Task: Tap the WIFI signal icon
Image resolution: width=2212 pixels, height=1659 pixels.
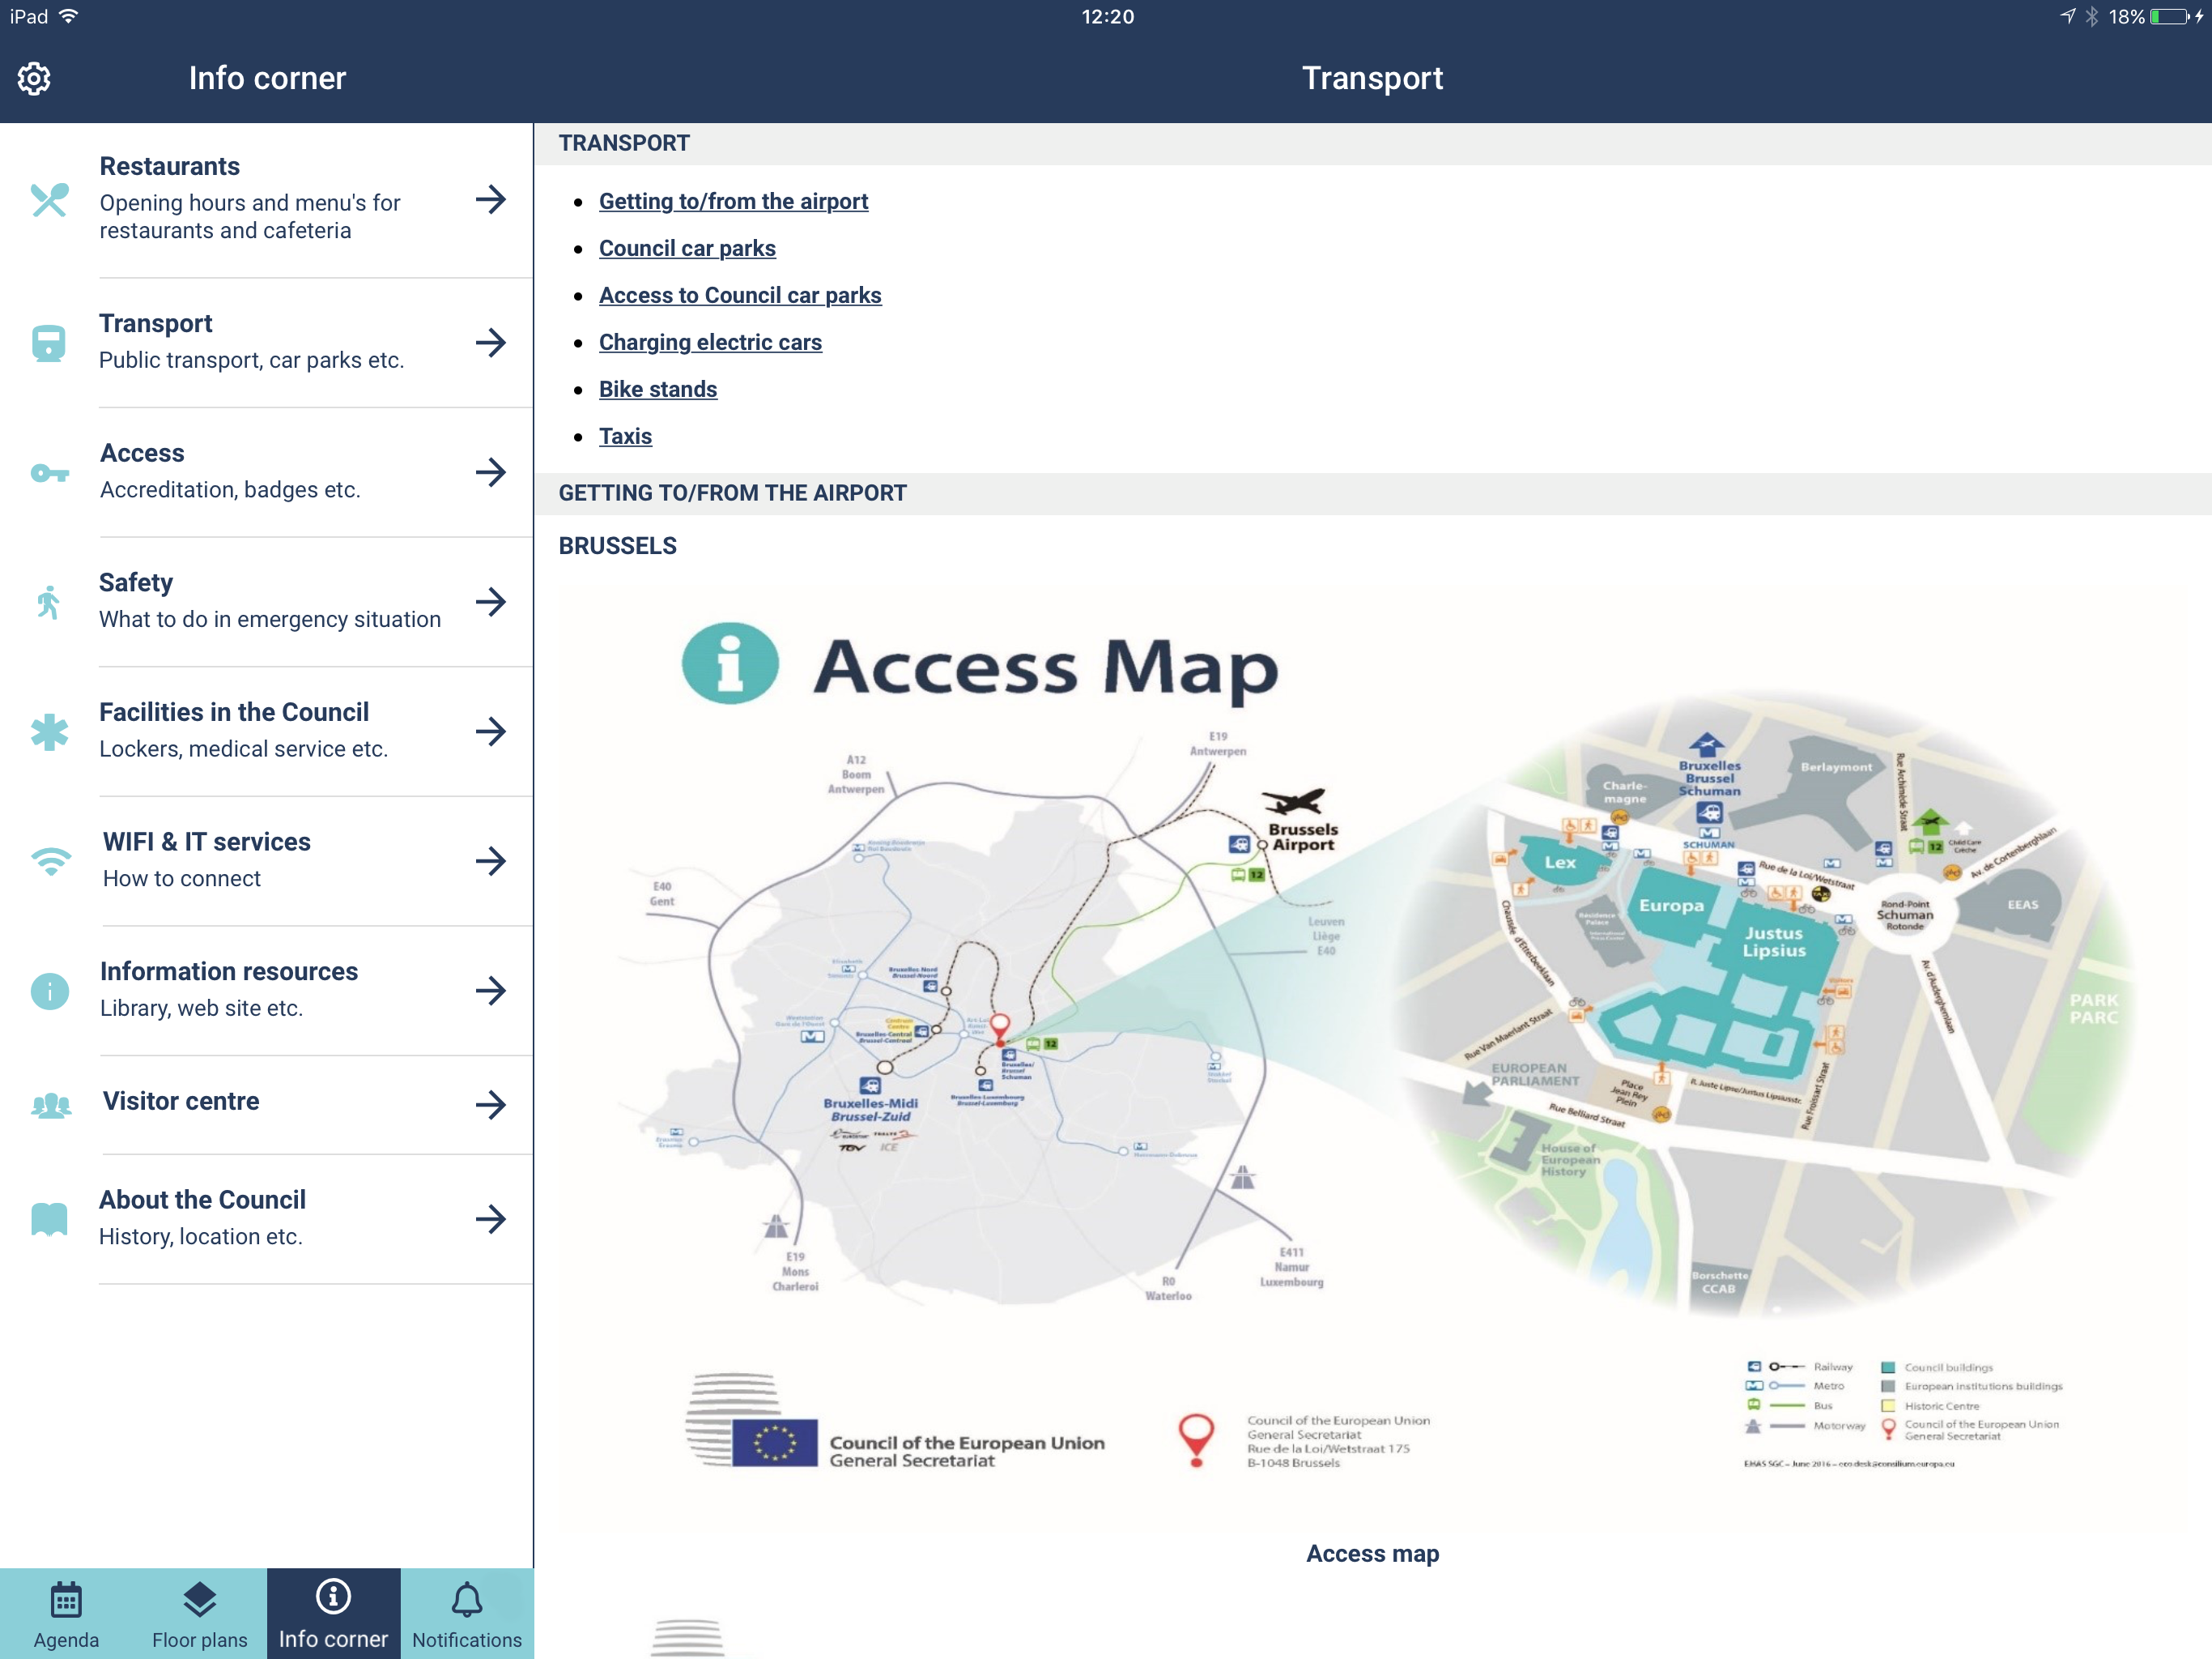Action: [50, 860]
